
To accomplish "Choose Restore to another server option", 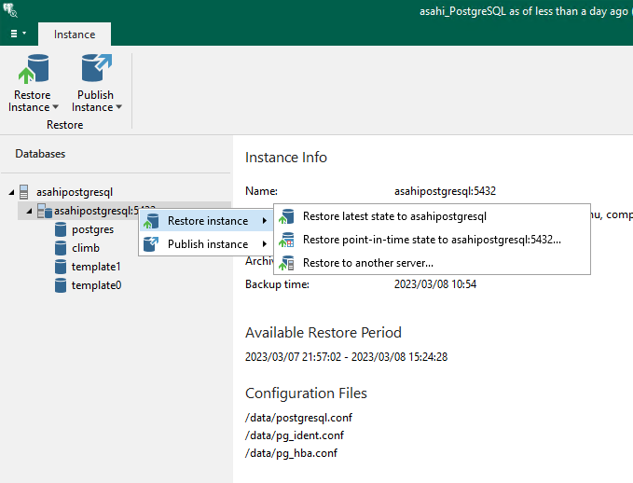I will (432, 263).
